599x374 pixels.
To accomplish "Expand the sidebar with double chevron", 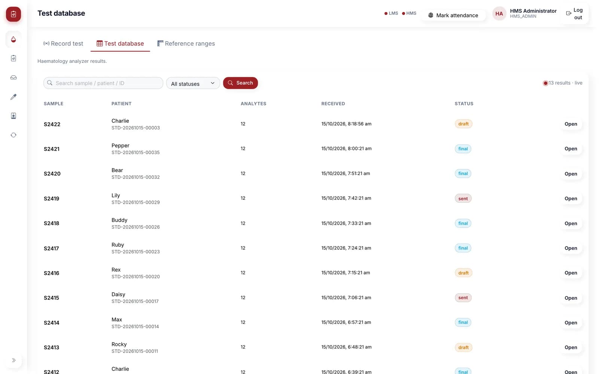I will [x=13, y=361].
